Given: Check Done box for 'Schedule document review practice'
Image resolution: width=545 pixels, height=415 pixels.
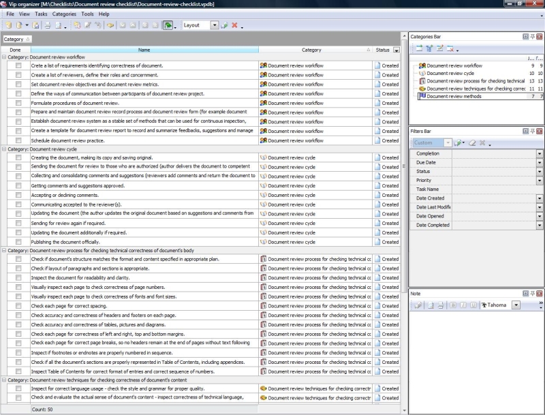Looking at the screenshot, I should pyautogui.click(x=18, y=140).
